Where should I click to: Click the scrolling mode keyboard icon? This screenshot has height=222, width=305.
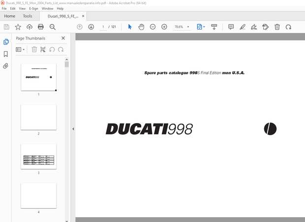(x=214, y=27)
